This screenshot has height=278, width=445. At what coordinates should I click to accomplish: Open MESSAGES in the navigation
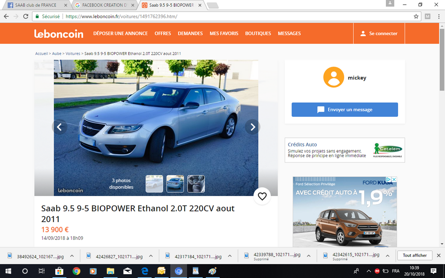click(289, 33)
